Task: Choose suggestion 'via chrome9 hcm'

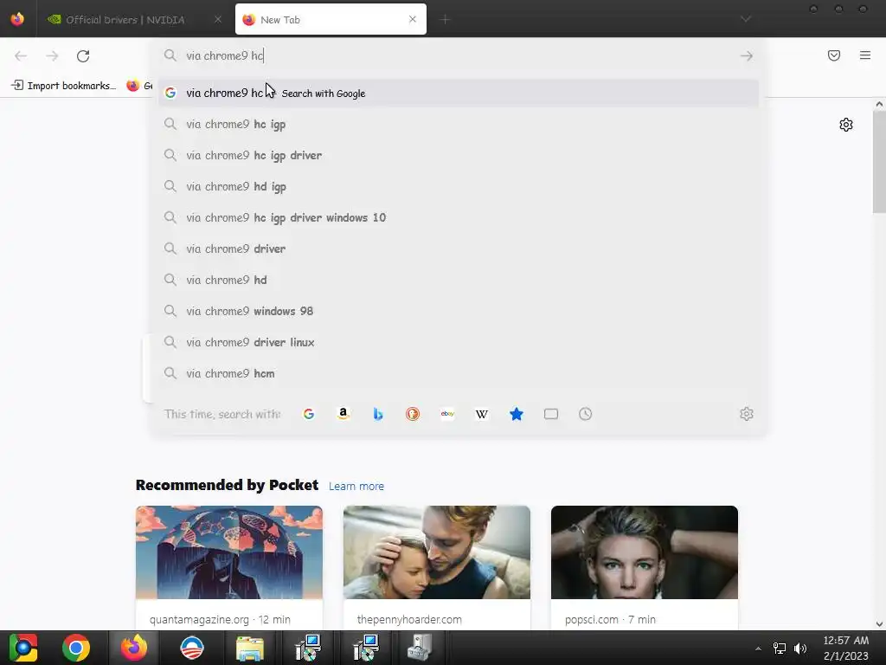Action: [459, 372]
